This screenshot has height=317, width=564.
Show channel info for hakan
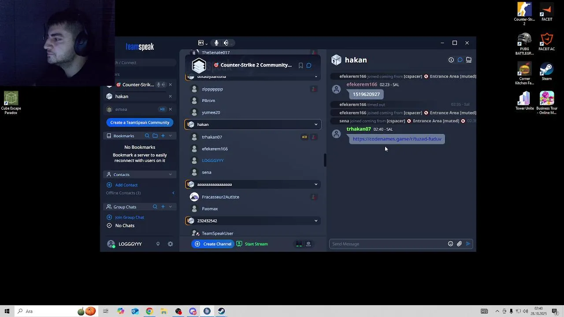coord(451,60)
